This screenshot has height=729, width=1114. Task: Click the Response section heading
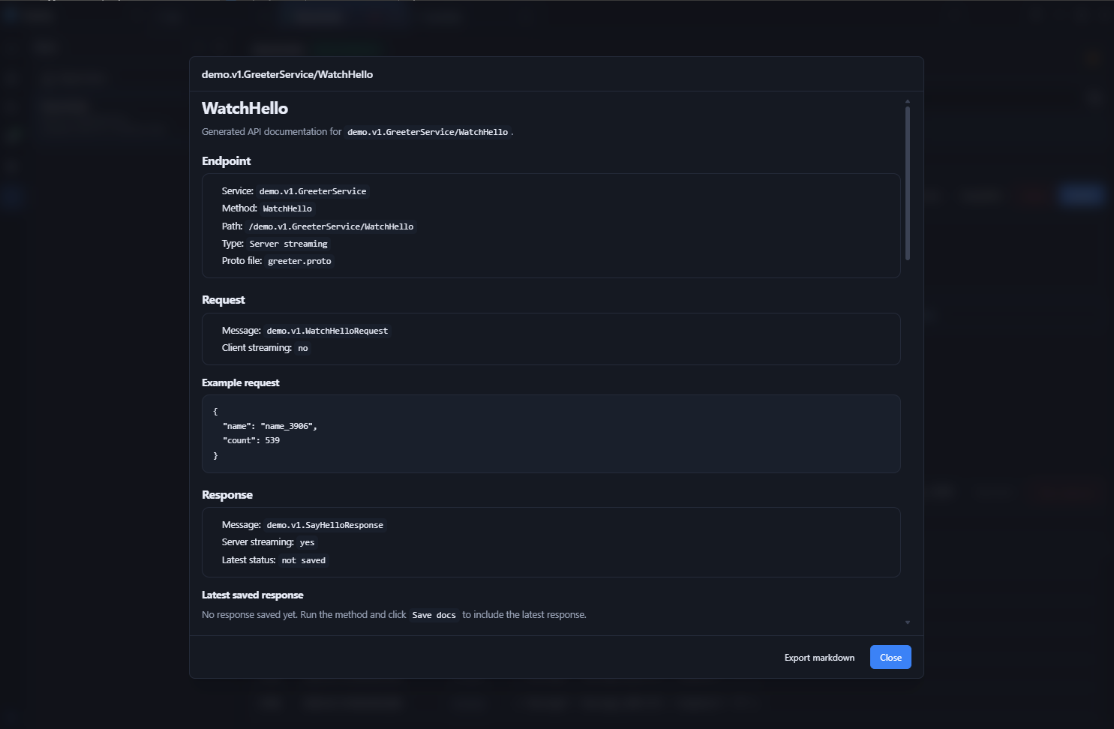pyautogui.click(x=227, y=494)
